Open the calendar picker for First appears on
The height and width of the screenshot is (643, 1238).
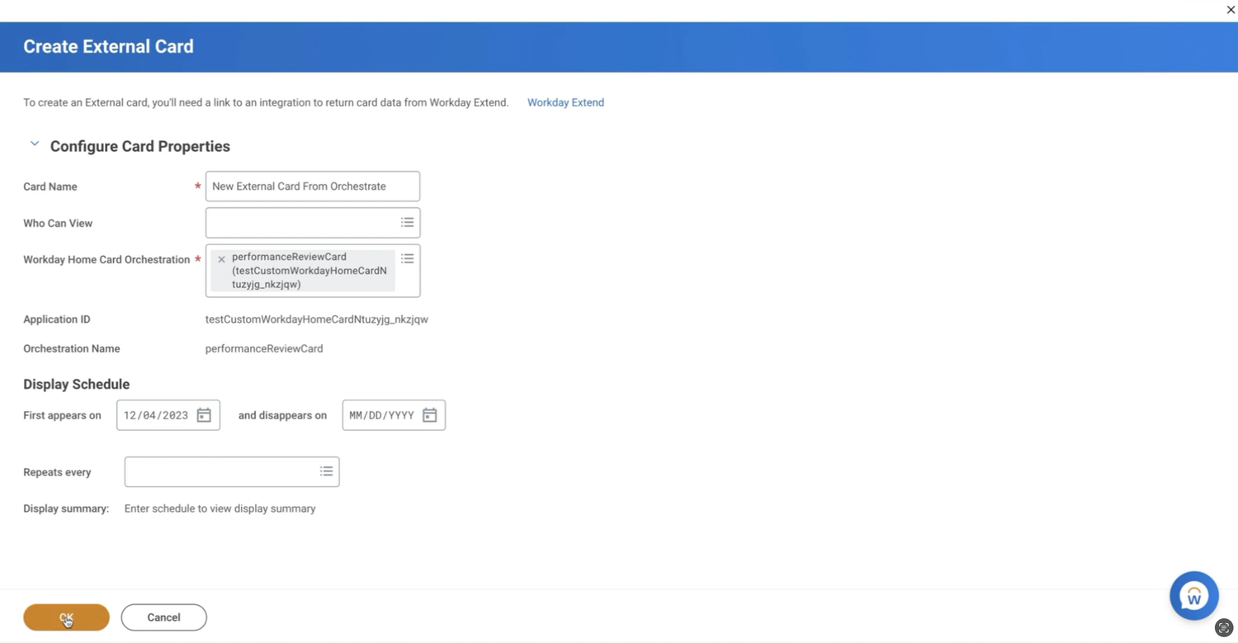203,415
